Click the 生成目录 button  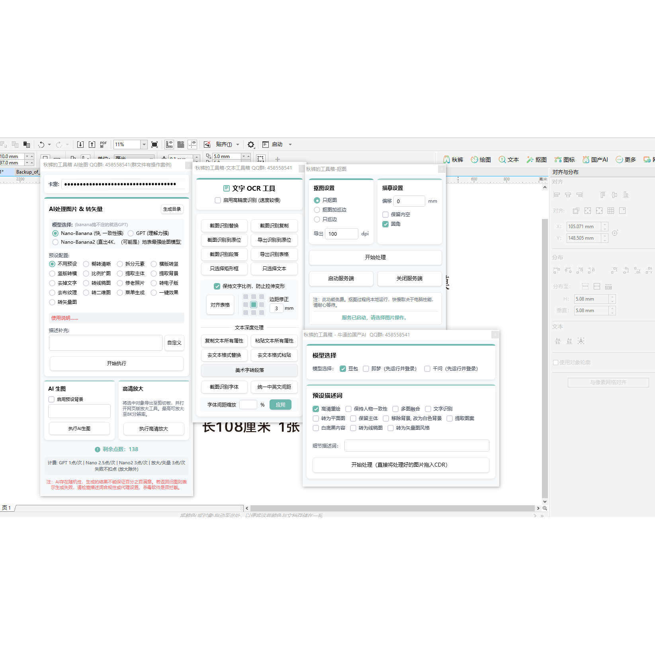tap(172, 209)
